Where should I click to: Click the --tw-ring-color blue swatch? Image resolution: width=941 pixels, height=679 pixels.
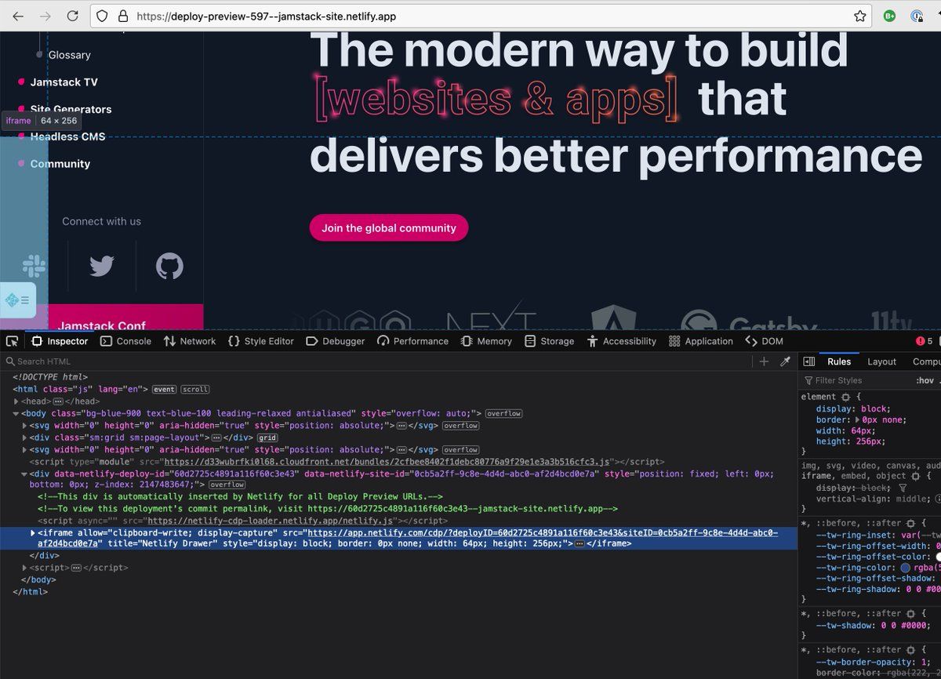click(x=904, y=568)
